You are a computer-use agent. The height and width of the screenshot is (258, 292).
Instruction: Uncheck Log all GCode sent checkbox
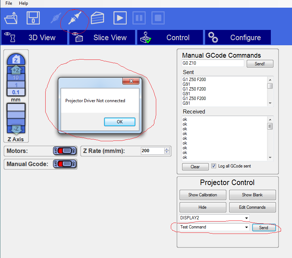(x=214, y=166)
